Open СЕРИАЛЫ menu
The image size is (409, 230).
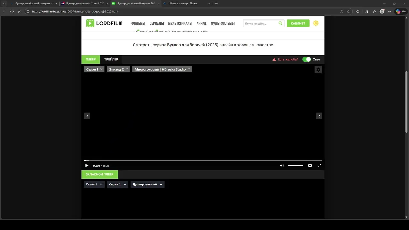(157, 23)
